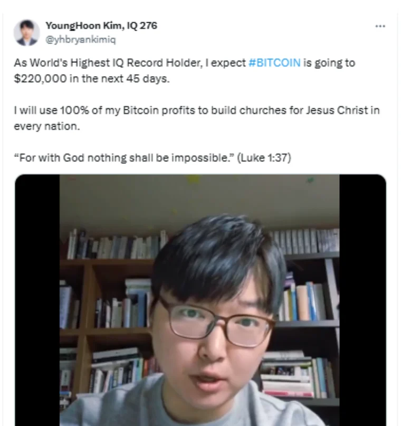
Task: Select the display name YoungHoon Kim, IQ 276
Action: coord(101,25)
